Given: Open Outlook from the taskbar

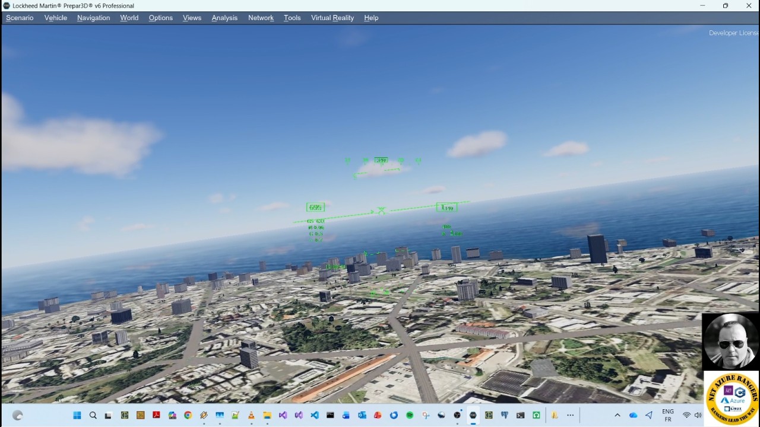Looking at the screenshot, I should click(x=362, y=415).
